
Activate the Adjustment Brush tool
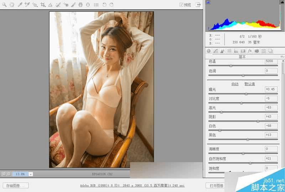tap(73, 5)
